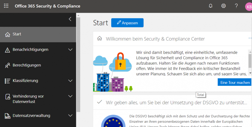Image resolution: width=252 pixels, height=127 pixels.
Task: Click the Total tooltip label
Action: 200,95
